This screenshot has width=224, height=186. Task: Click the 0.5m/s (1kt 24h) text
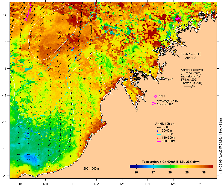tap(191, 83)
